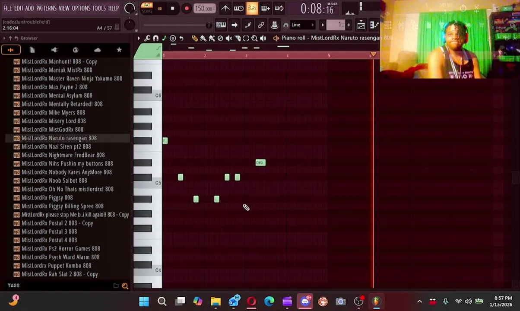Open OPTIONS menu
The image size is (520, 311).
81,8
